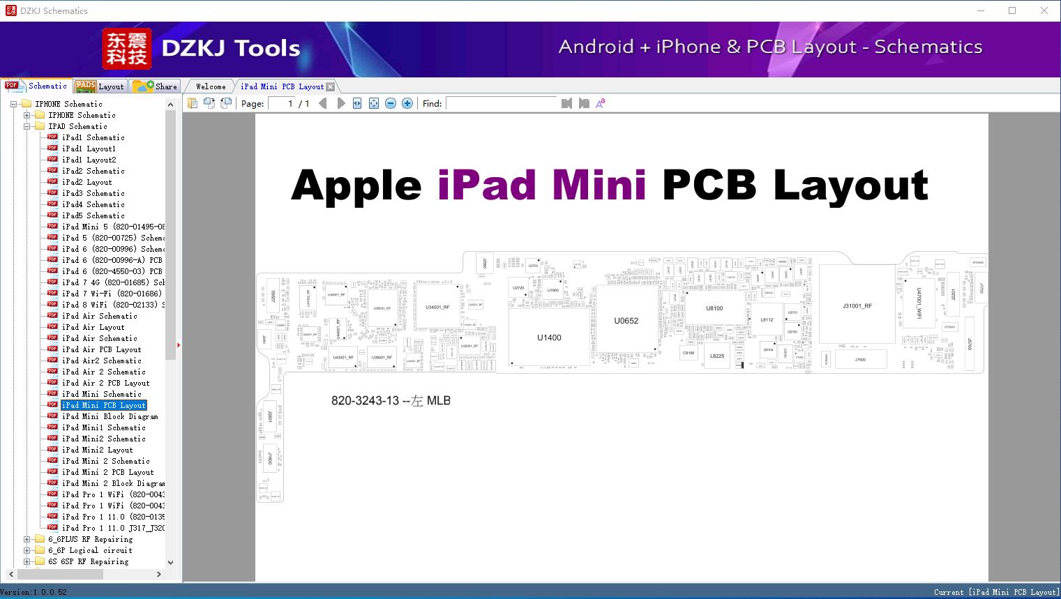
Task: Toggle case-sensitive search with the Aa icon
Action: pos(600,103)
